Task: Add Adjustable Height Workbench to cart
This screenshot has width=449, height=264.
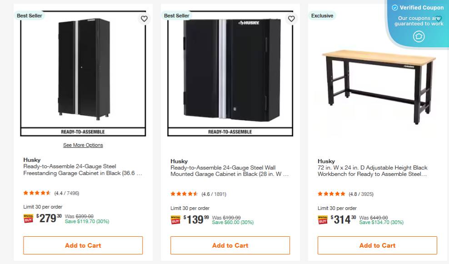Action: coord(377,245)
